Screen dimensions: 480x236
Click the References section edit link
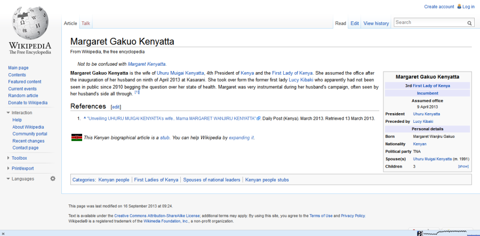pyautogui.click(x=116, y=107)
